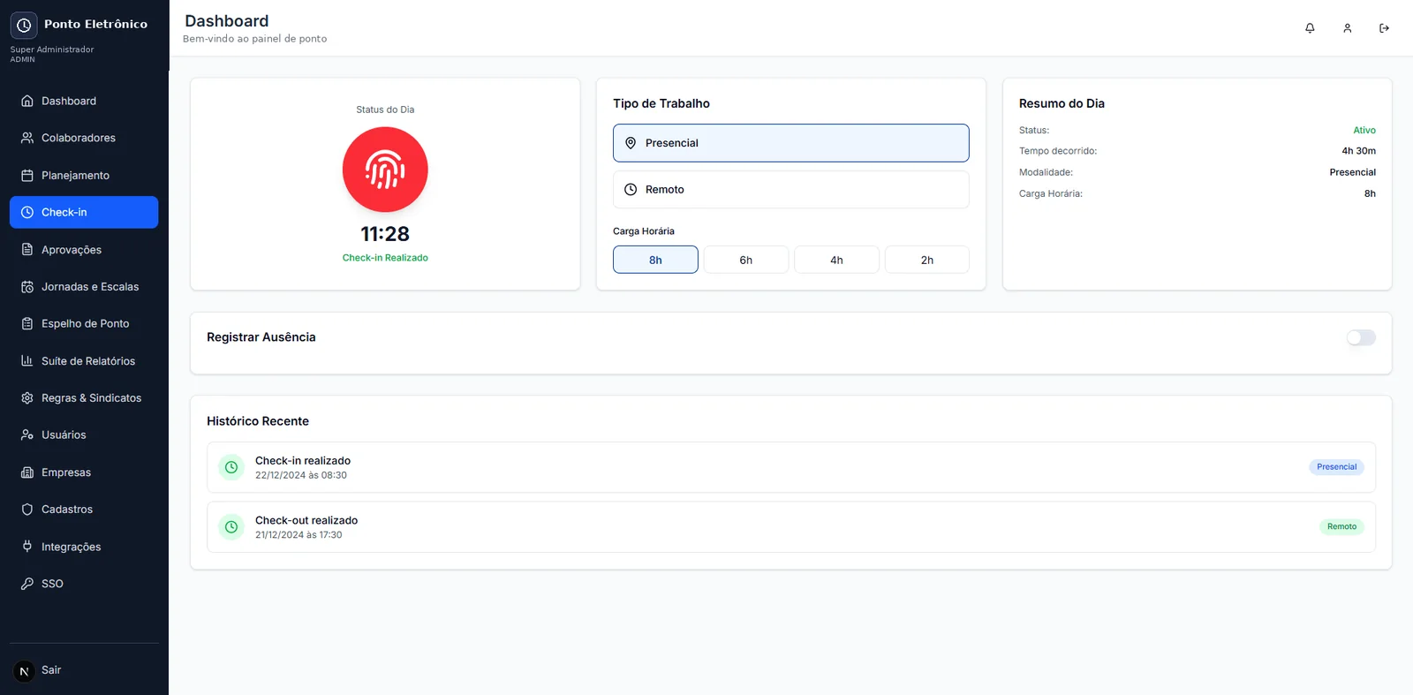1413x695 pixels.
Task: Click the Ativo status value
Action: tap(1364, 130)
